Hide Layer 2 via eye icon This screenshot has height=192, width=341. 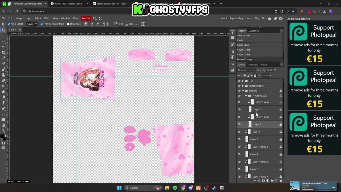pos(239,124)
